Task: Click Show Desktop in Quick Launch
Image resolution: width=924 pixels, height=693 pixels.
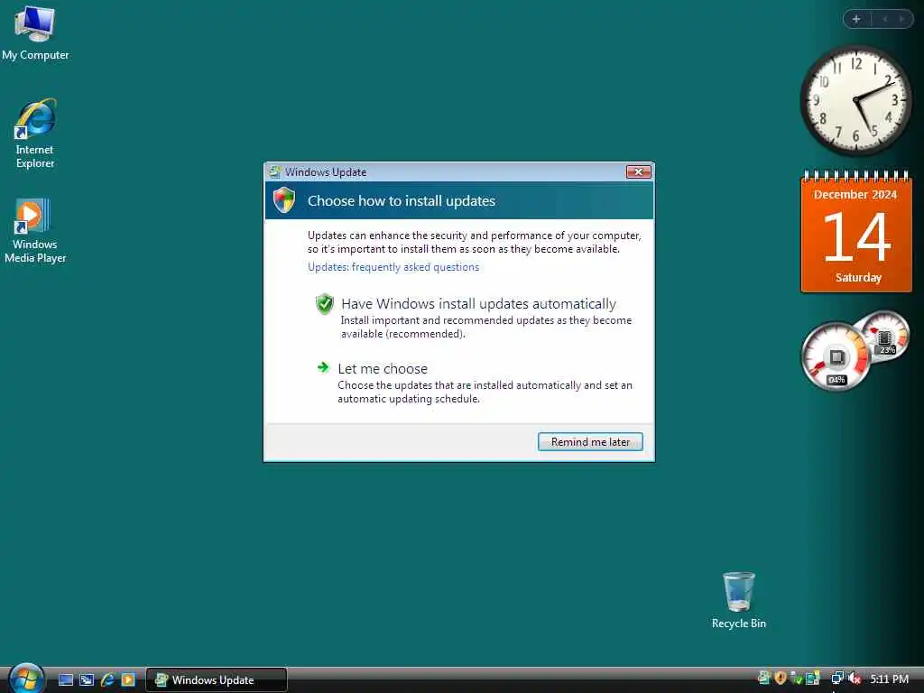Action: 66,679
